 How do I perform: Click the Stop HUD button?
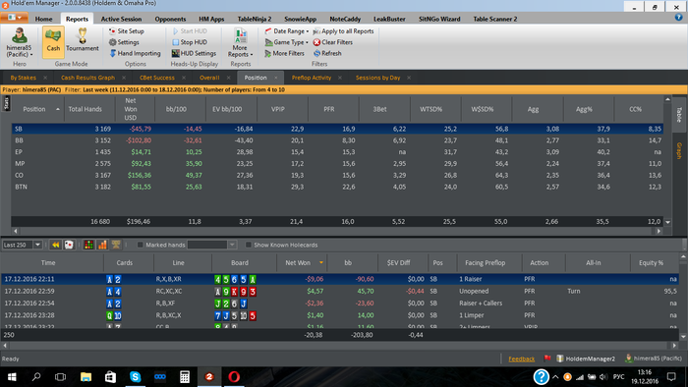tap(190, 42)
